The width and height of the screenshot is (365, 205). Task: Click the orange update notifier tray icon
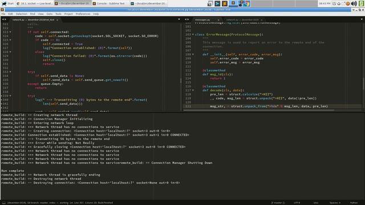pyautogui.click(x=348, y=3)
